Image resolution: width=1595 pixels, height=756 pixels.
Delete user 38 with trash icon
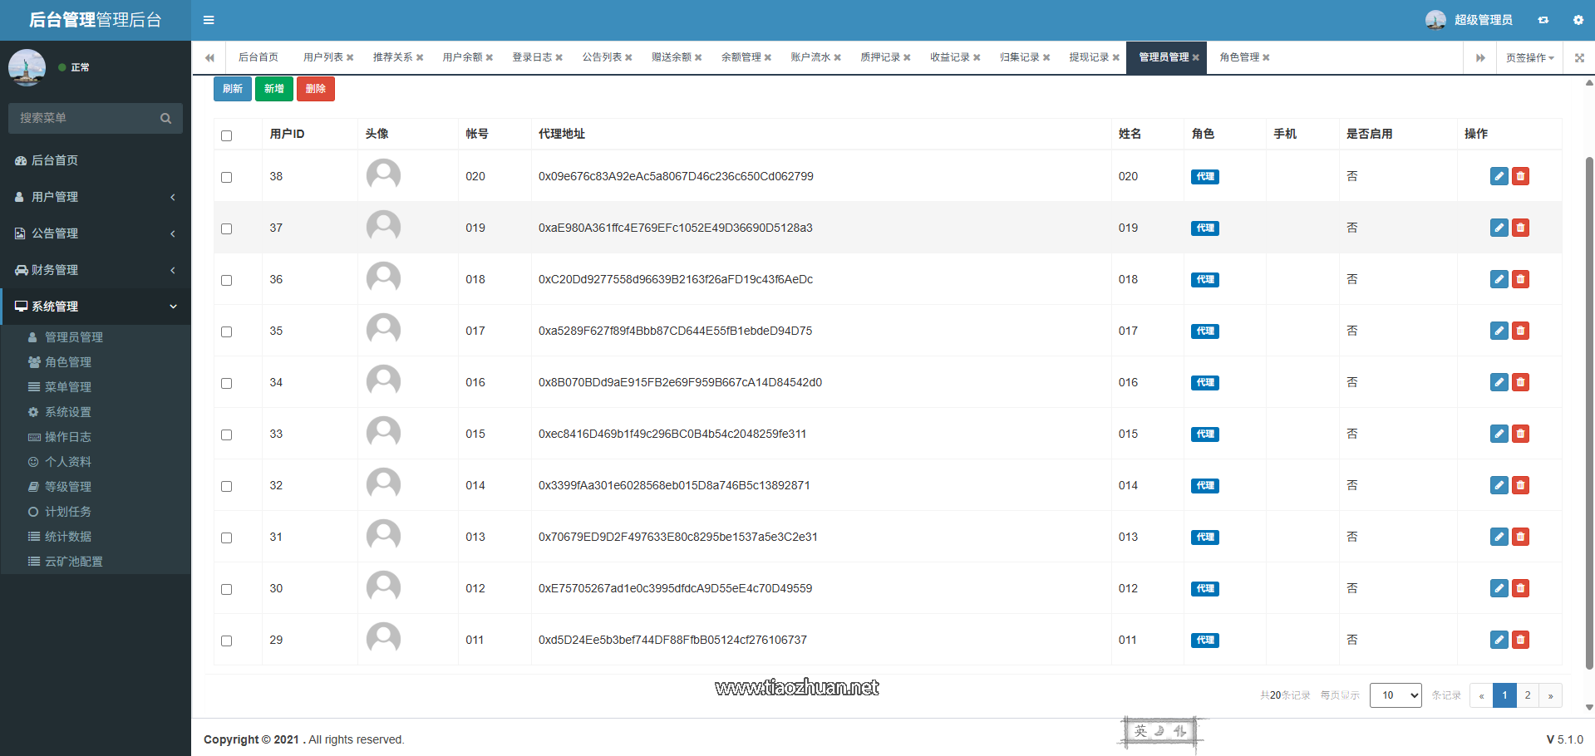1520,176
